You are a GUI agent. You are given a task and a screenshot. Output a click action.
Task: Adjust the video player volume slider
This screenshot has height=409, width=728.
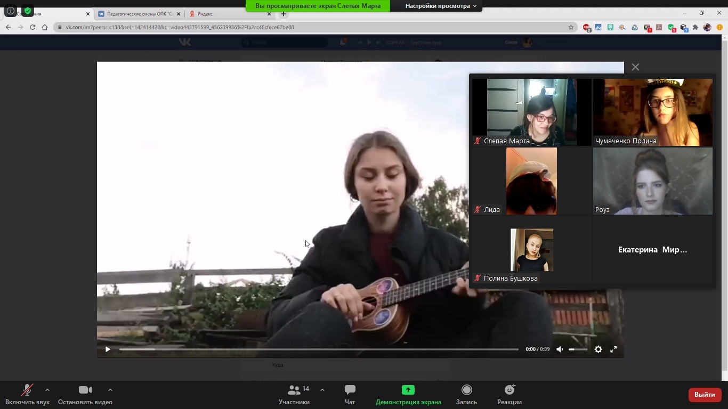578,349
